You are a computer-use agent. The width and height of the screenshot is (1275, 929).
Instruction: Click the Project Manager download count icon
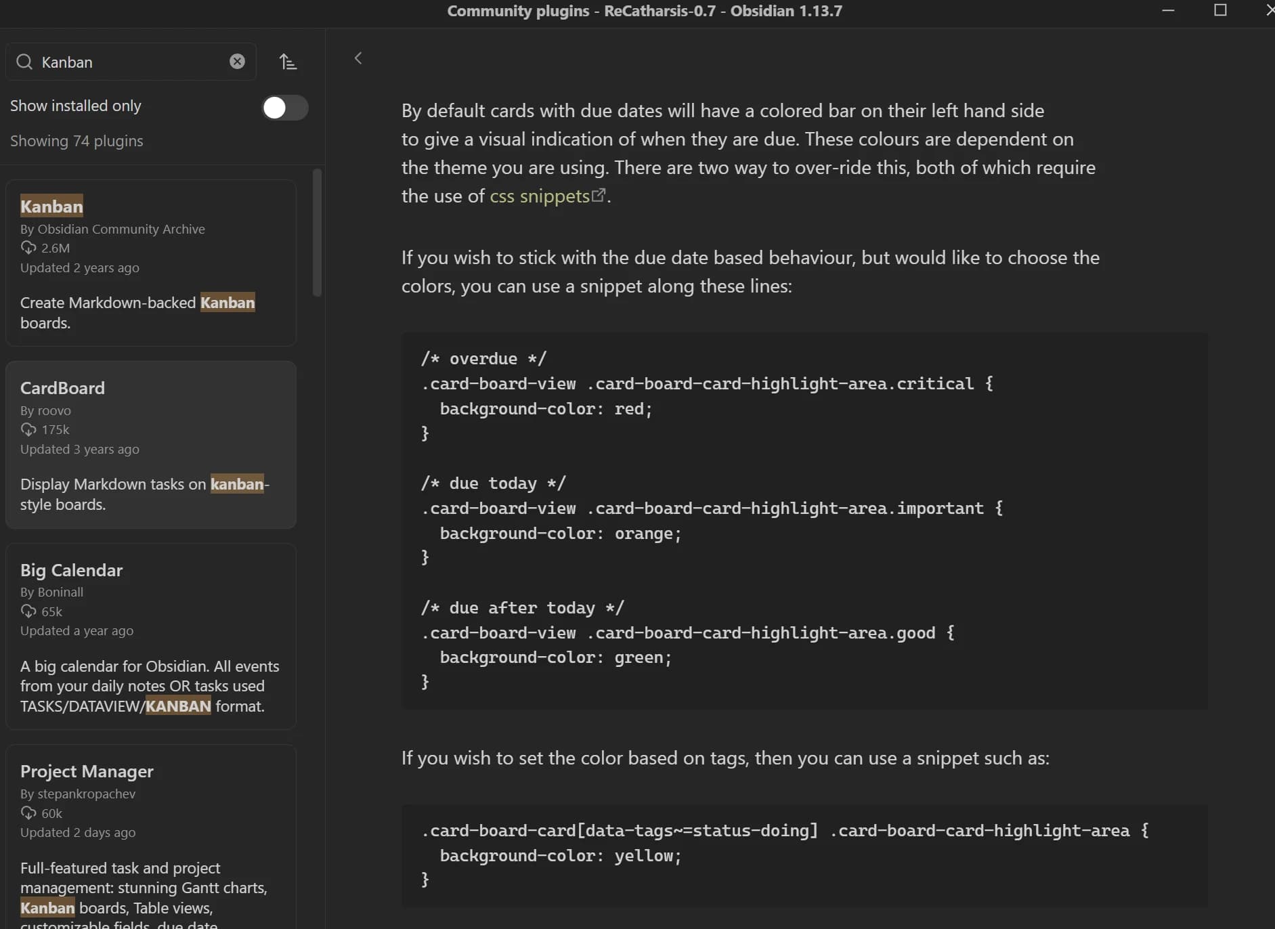pos(28,813)
